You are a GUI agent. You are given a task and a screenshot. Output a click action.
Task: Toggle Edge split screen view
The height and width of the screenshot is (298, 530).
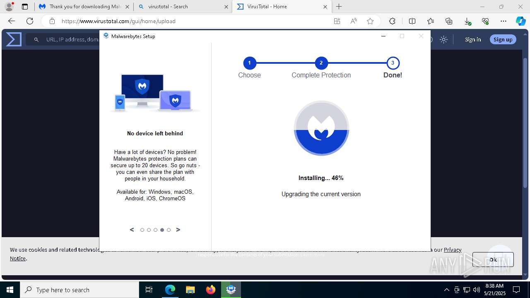point(412,21)
